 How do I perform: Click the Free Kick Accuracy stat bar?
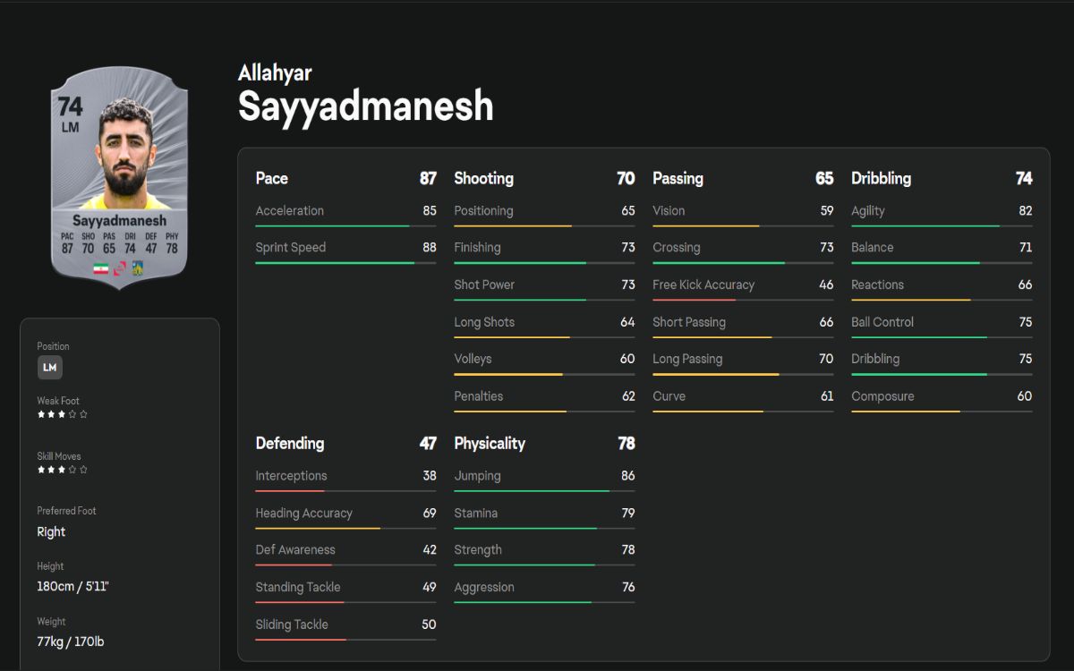[x=743, y=300]
